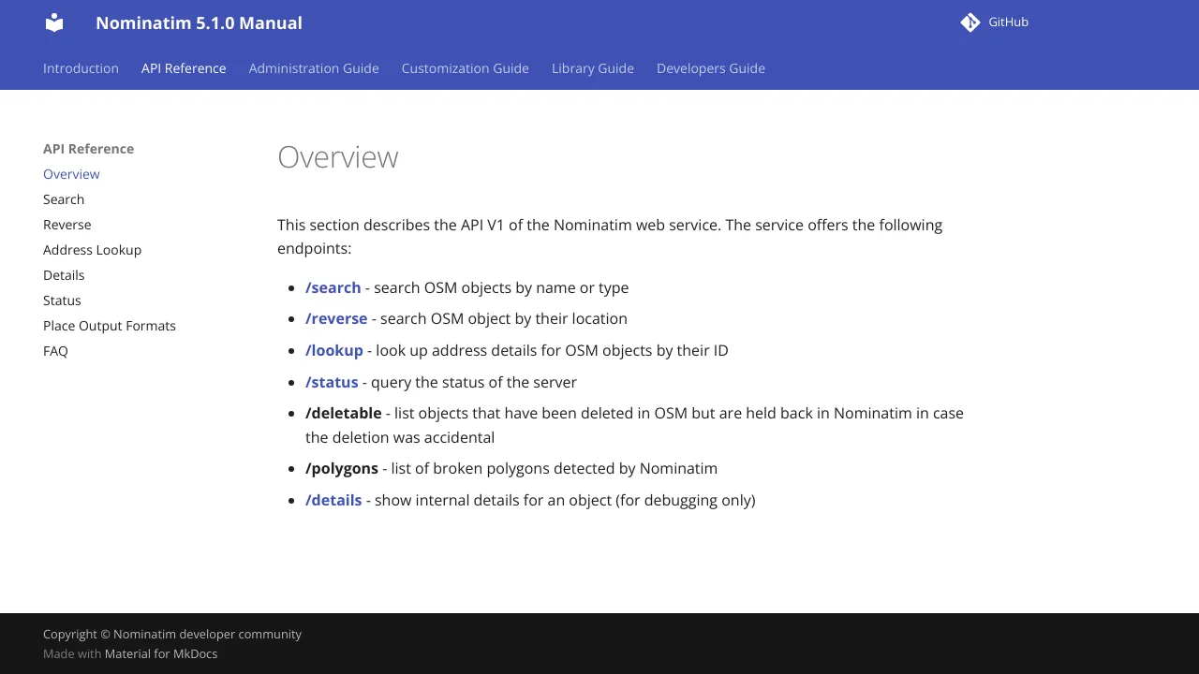This screenshot has height=674, width=1199.
Task: Select the API Reference tab
Action: point(184,68)
